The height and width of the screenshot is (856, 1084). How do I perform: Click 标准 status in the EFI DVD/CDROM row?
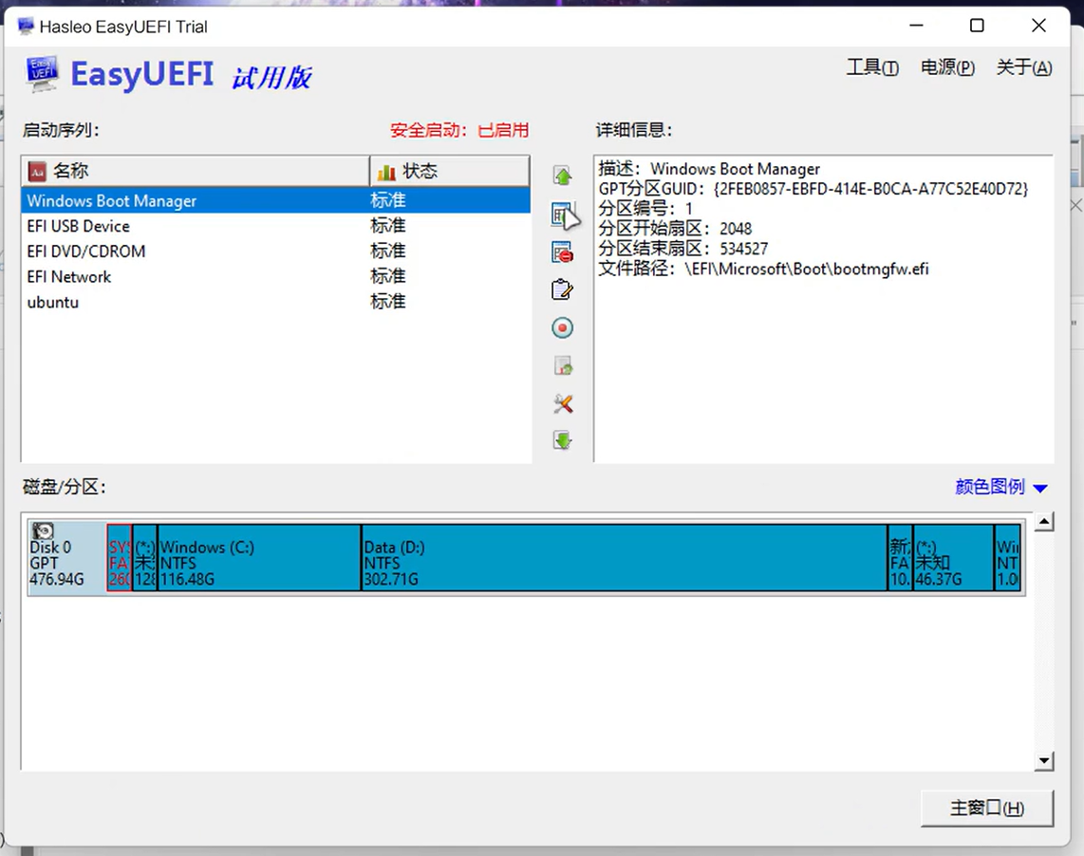[x=388, y=251]
